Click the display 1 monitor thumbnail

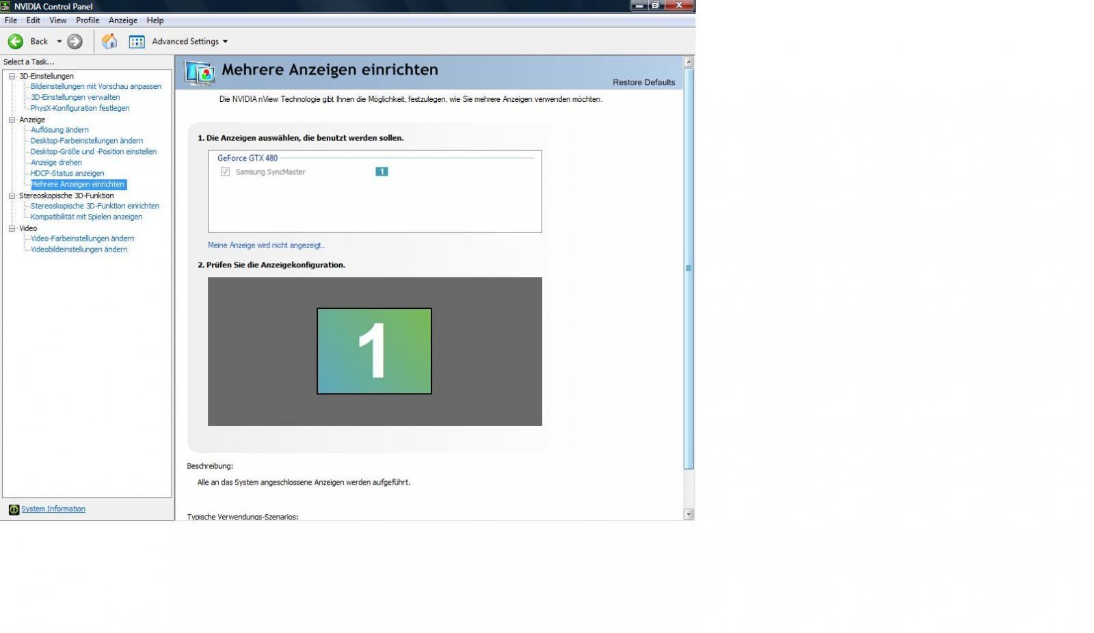point(374,351)
